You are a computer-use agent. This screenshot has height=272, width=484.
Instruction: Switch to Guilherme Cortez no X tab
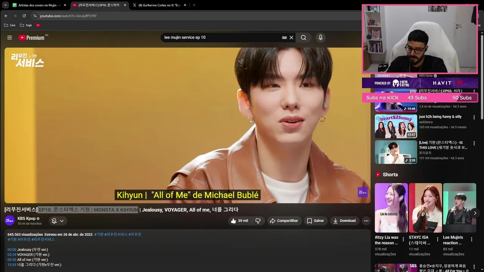pos(160,5)
